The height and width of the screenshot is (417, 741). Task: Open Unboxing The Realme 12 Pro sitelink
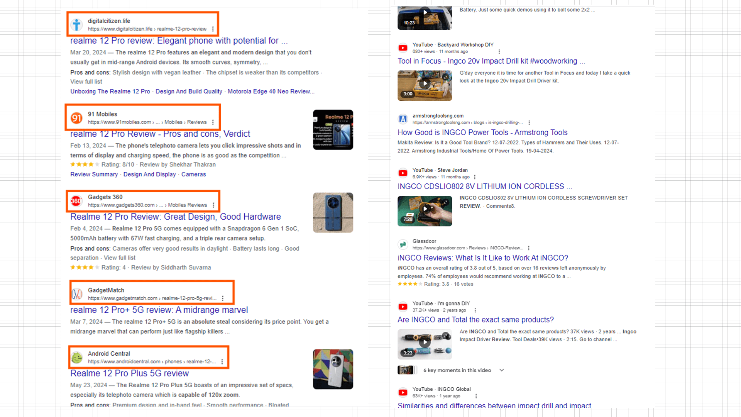click(110, 92)
